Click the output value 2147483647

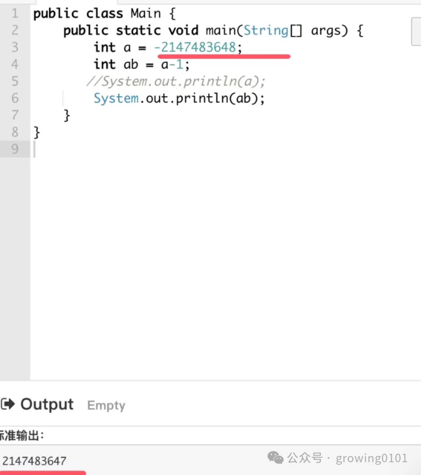(34, 461)
